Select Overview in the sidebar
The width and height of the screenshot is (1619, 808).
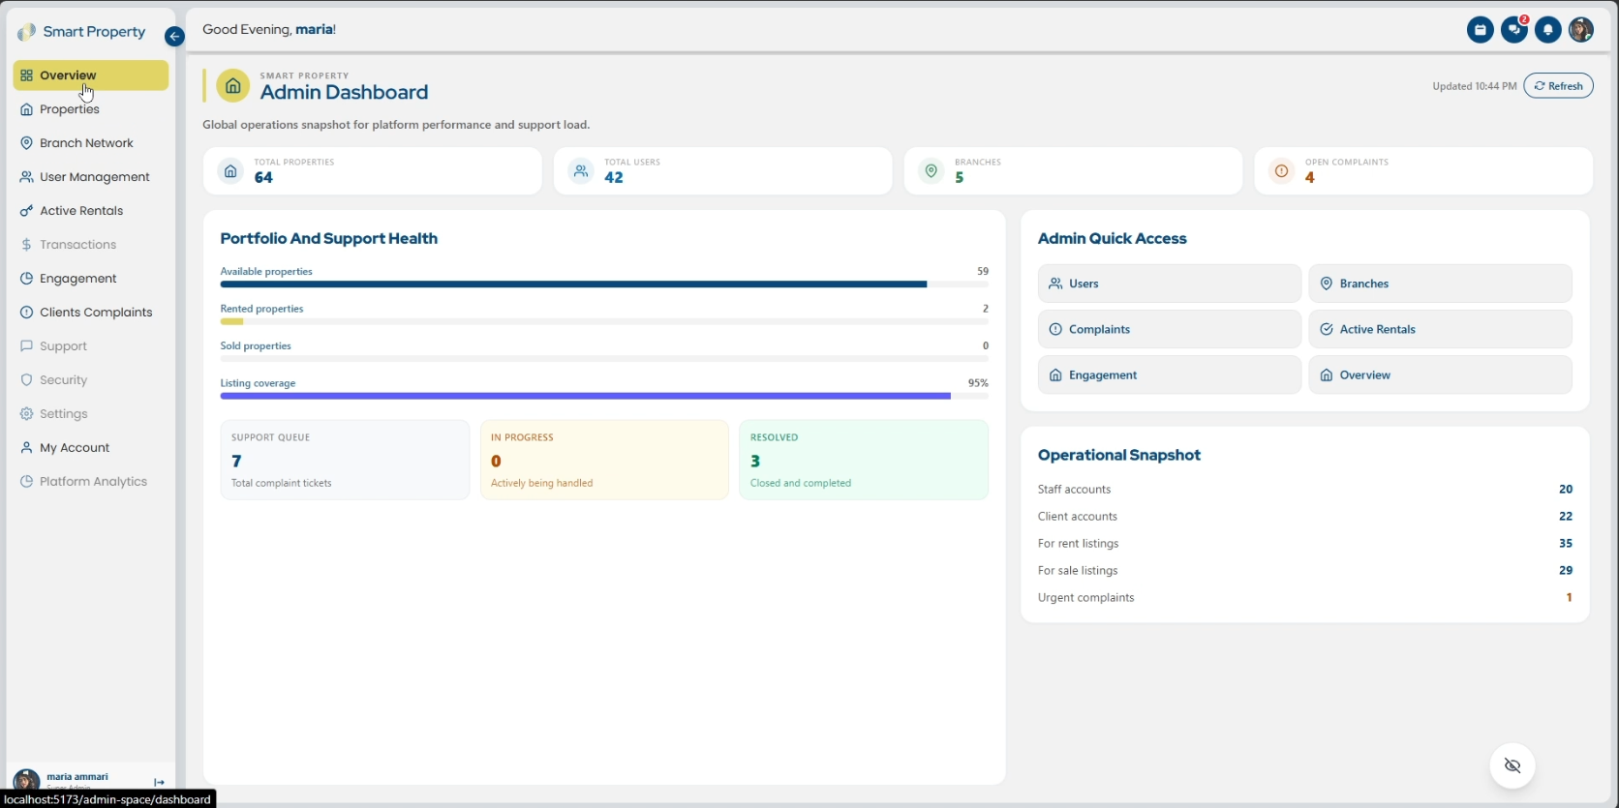91,75
